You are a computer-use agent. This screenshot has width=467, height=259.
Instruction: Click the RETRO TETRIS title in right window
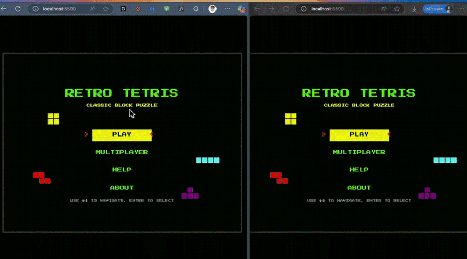(359, 93)
